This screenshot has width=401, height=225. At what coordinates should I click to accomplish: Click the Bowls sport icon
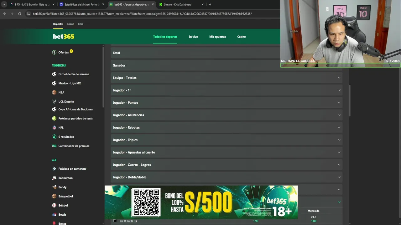pyautogui.click(x=54, y=214)
